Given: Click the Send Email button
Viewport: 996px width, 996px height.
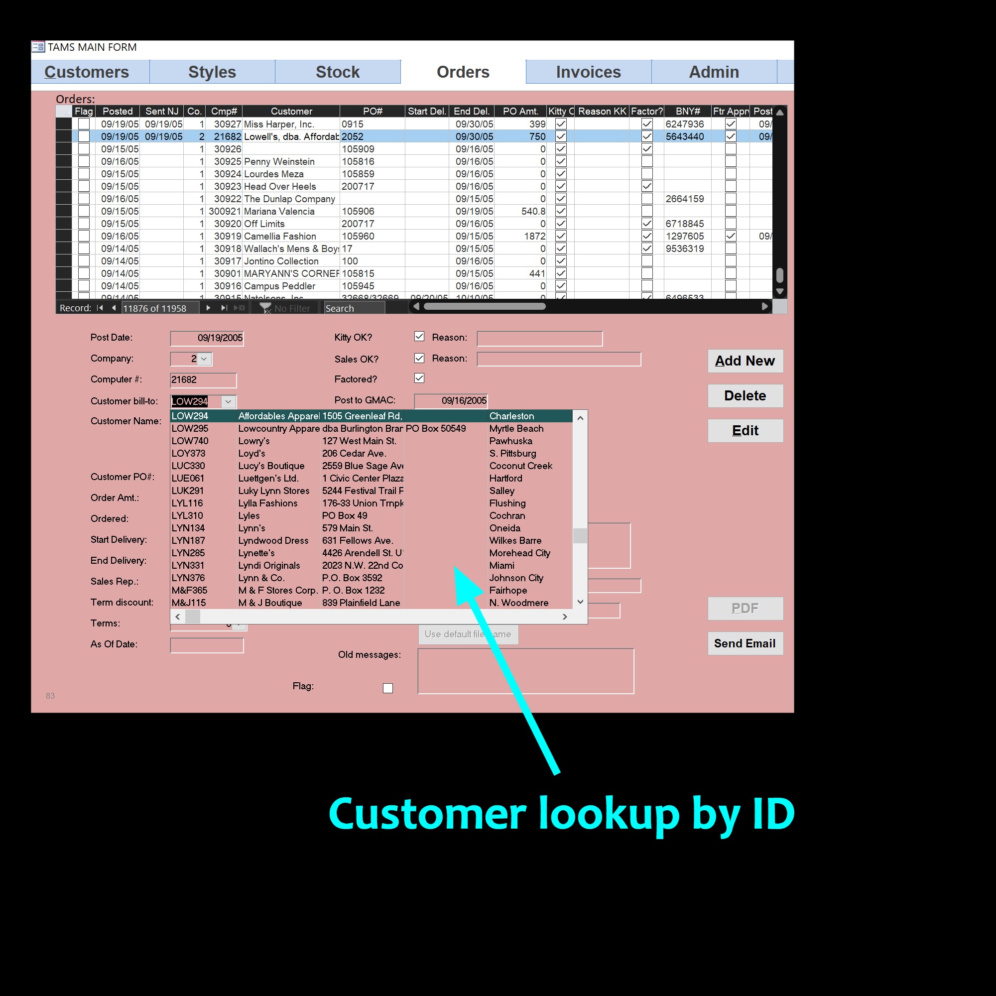Looking at the screenshot, I should coord(745,643).
